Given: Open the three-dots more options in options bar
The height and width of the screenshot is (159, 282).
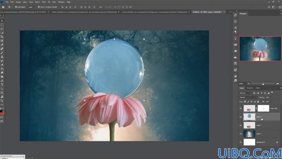Looking at the screenshot, I should [100, 7].
